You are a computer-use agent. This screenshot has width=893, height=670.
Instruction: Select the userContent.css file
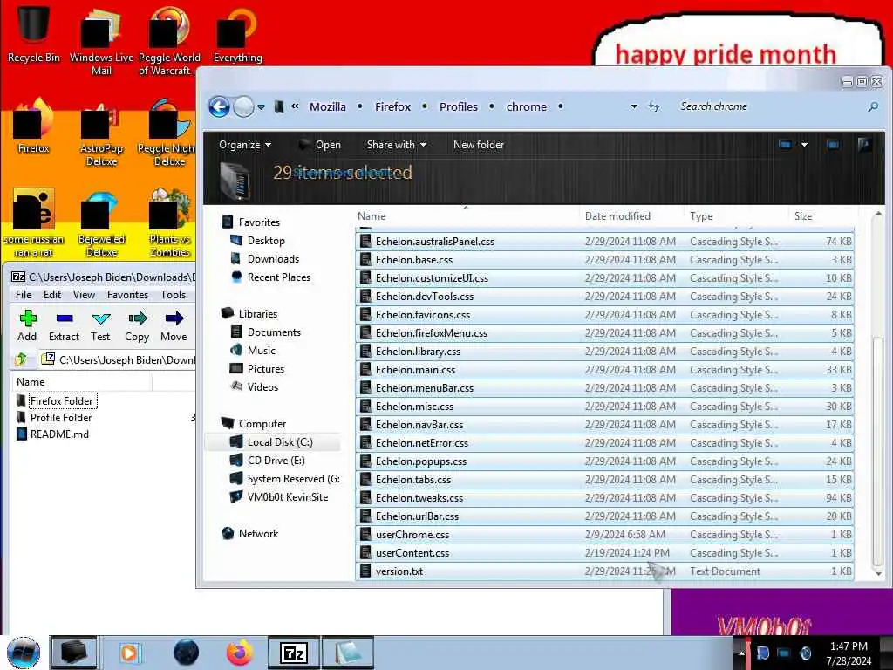click(605, 552)
